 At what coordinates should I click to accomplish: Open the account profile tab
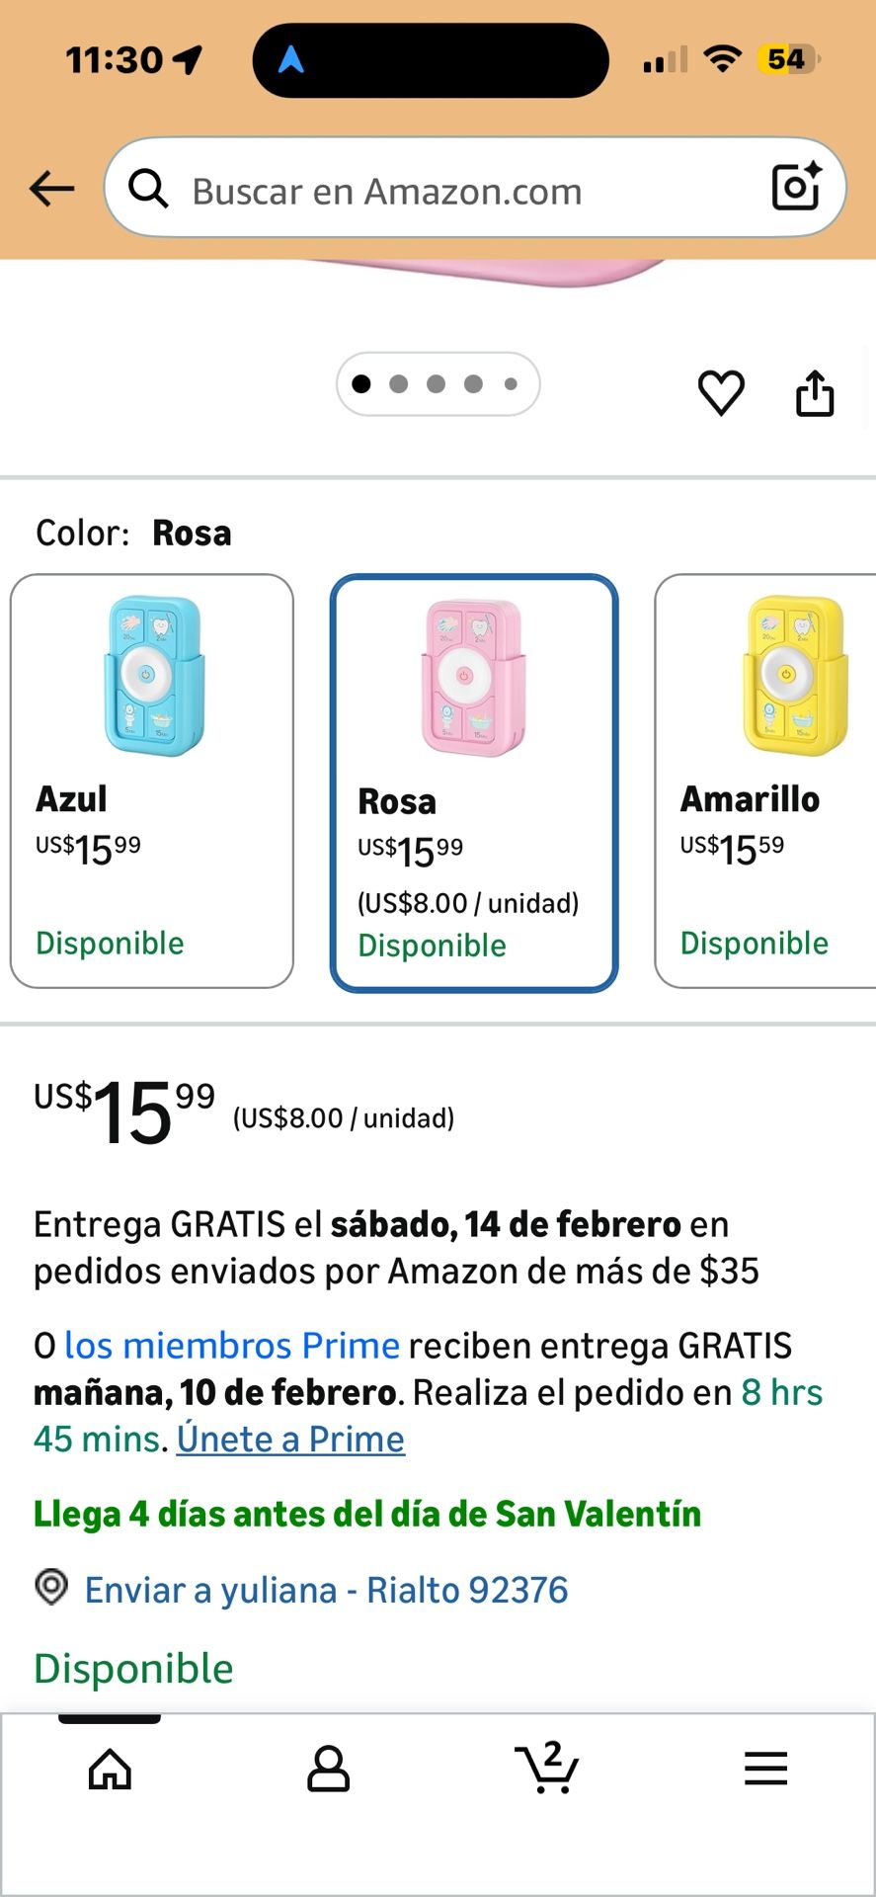[x=328, y=1769]
